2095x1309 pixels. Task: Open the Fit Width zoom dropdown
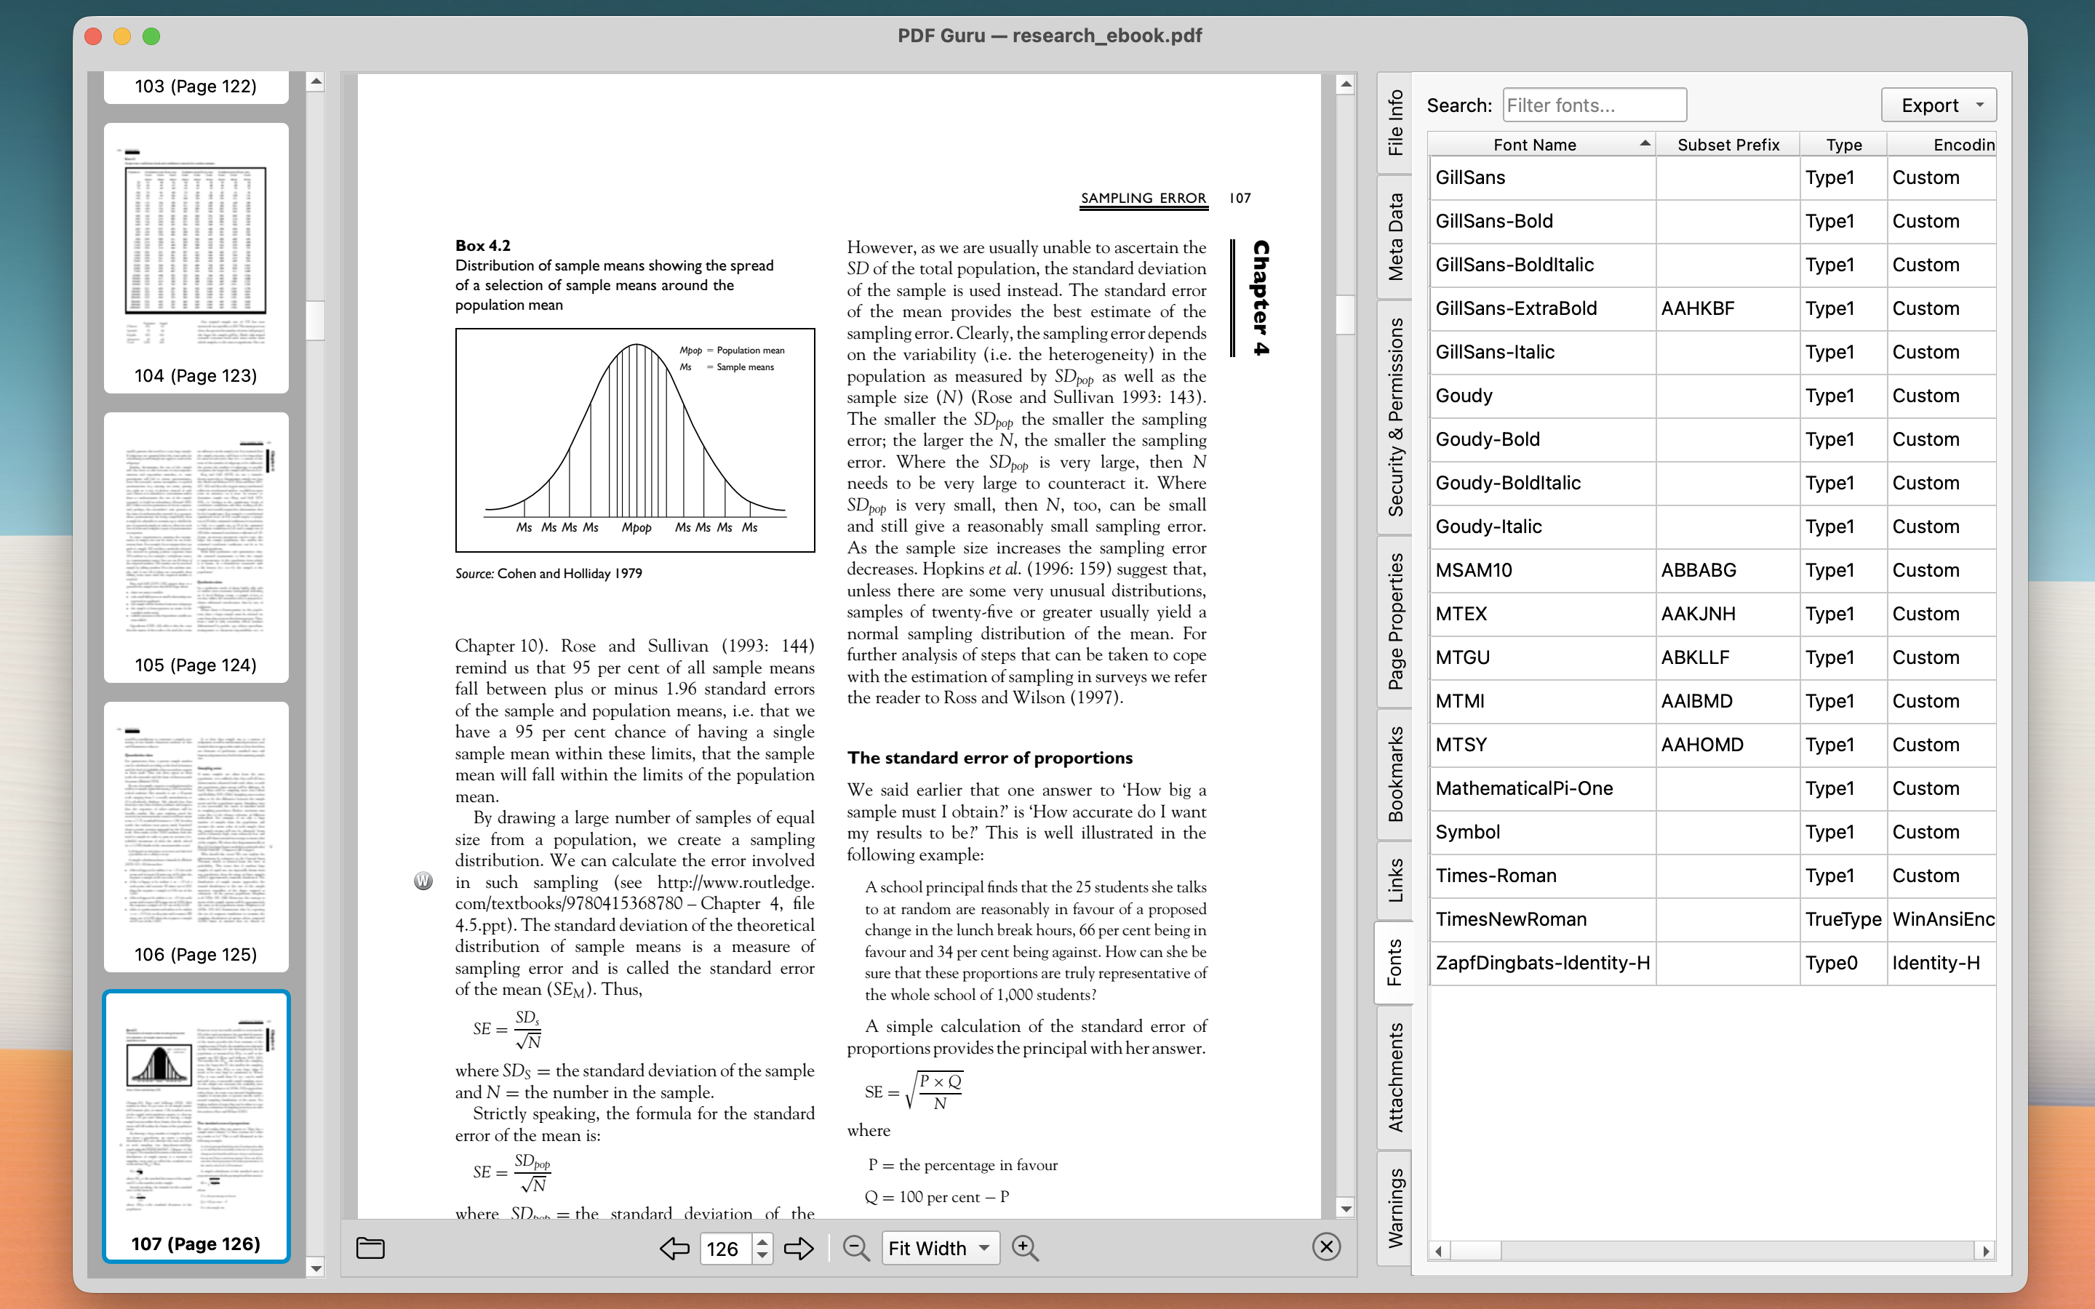click(940, 1247)
